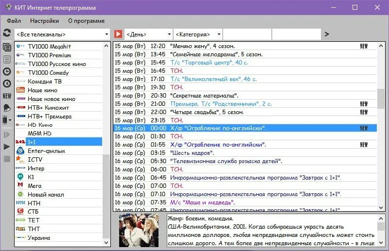Click the K1 channel logo icon
Image resolution: width=389 pixels, height=251 pixels.
coord(20,177)
